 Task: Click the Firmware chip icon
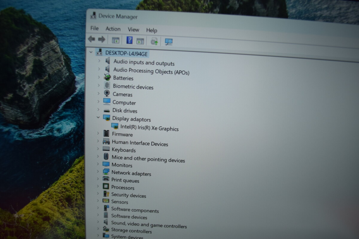(x=106, y=134)
